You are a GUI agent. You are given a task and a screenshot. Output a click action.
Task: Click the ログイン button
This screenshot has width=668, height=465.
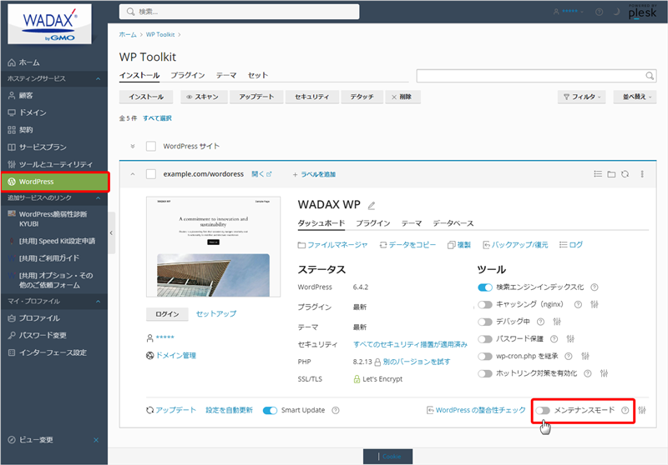(168, 313)
